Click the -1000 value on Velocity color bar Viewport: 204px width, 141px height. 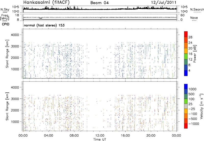coord(194,124)
